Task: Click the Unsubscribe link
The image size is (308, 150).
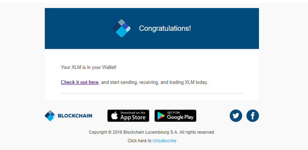Action: 164,141
